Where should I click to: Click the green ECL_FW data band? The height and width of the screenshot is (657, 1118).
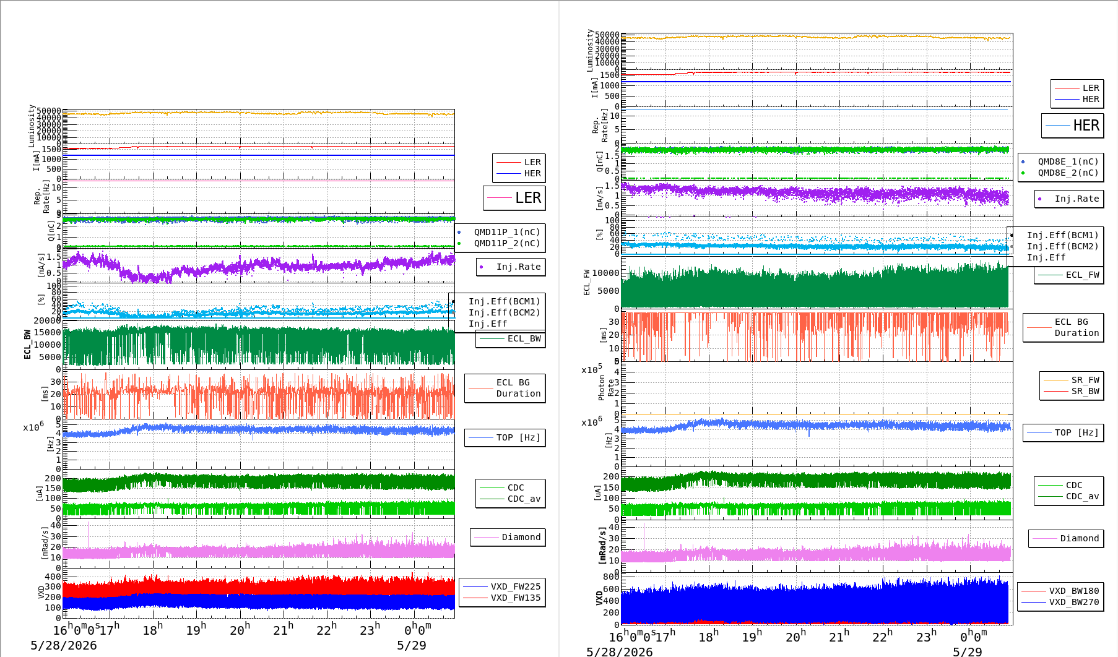[815, 290]
